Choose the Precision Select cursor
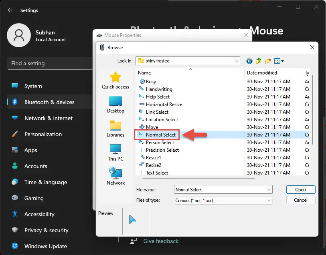 tap(162, 150)
